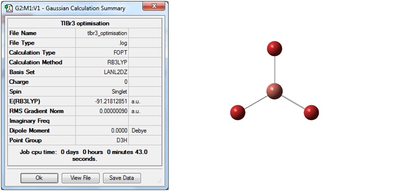Click the 'Dipole Moment' label
This screenshot has height=196, width=404.
29,131
